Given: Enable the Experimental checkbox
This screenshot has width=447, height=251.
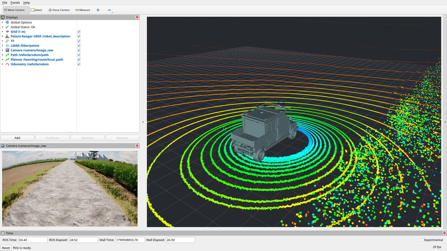Looking at the screenshot, I should 421,240.
